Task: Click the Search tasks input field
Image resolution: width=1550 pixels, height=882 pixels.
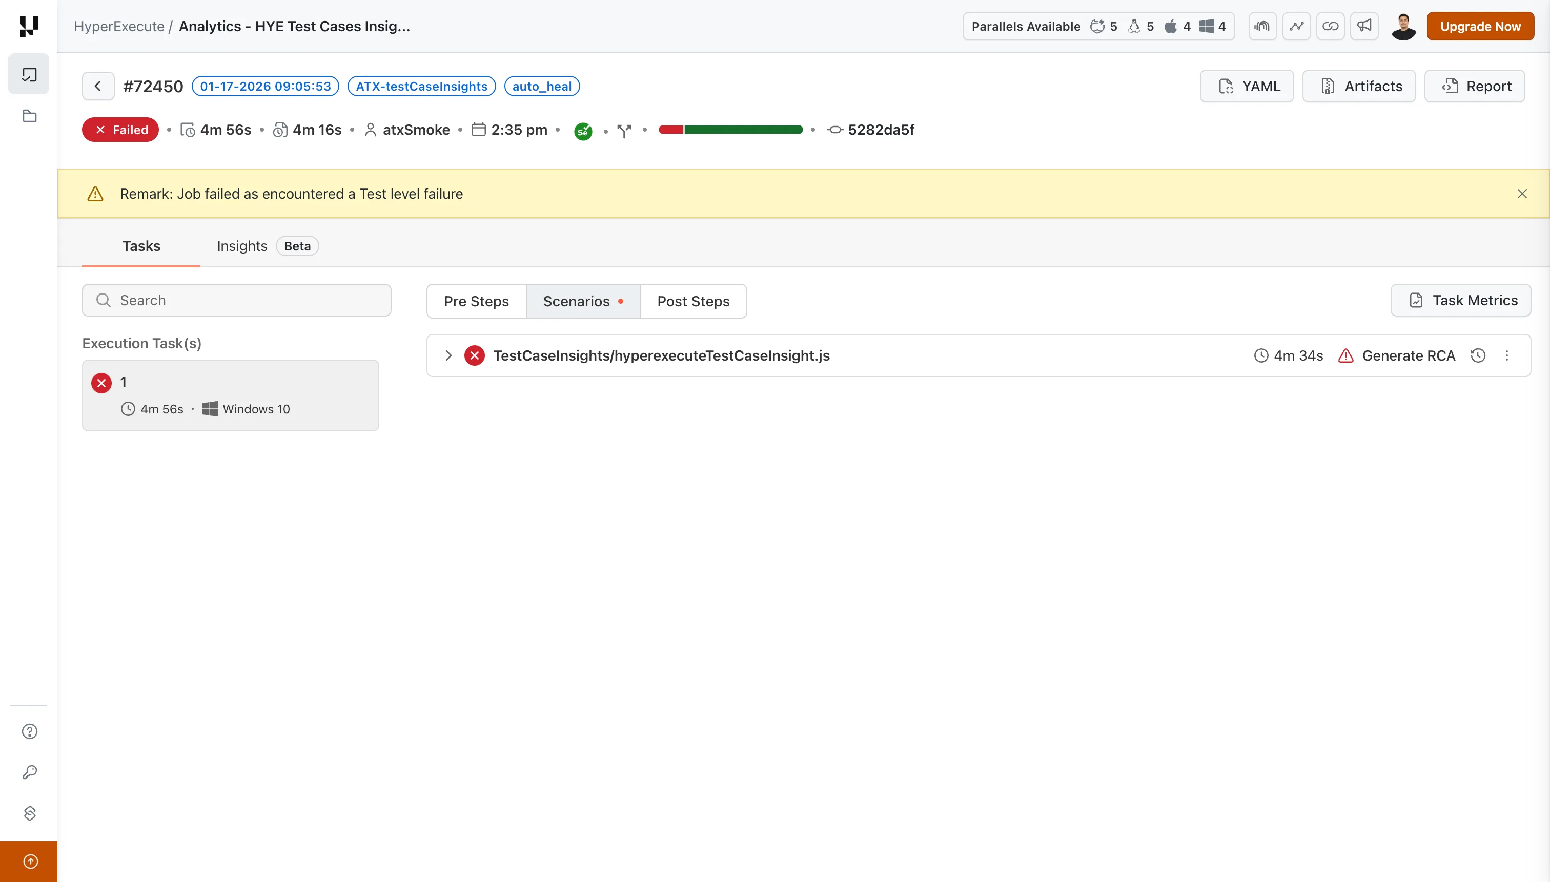Action: point(236,301)
